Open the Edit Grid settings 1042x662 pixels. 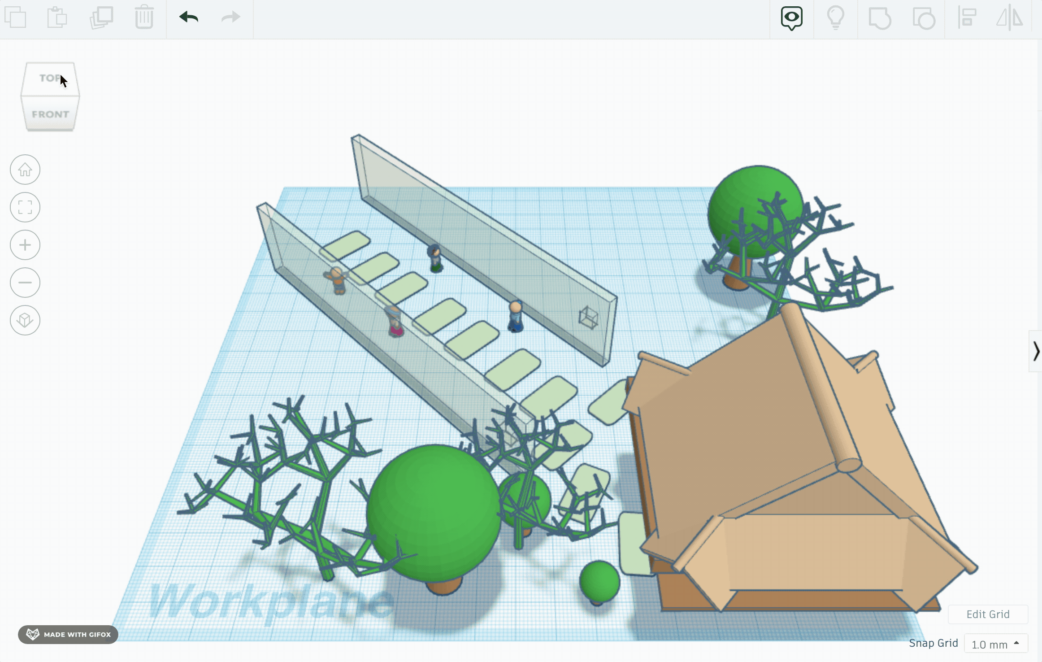pos(988,614)
